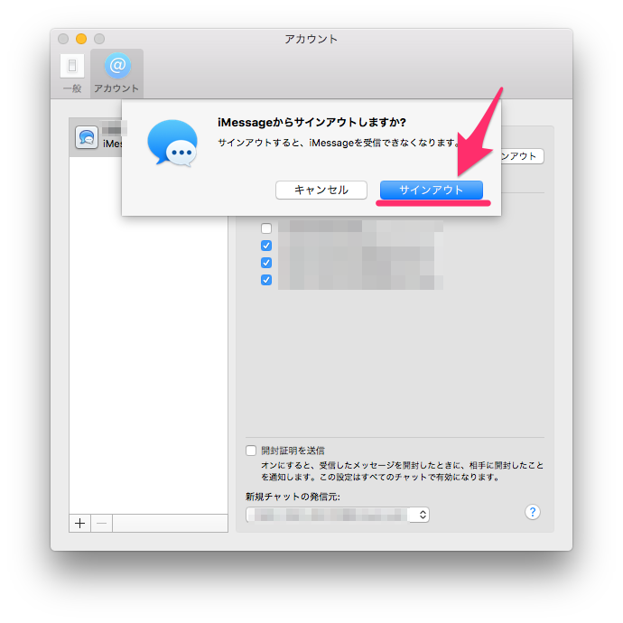Open the 一般 preferences pane icon
The width and height of the screenshot is (623, 623).
click(72, 67)
